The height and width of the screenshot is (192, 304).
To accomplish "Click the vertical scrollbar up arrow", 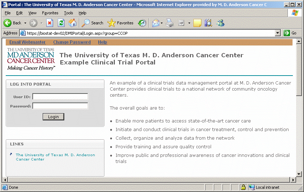I will click(299, 41).
